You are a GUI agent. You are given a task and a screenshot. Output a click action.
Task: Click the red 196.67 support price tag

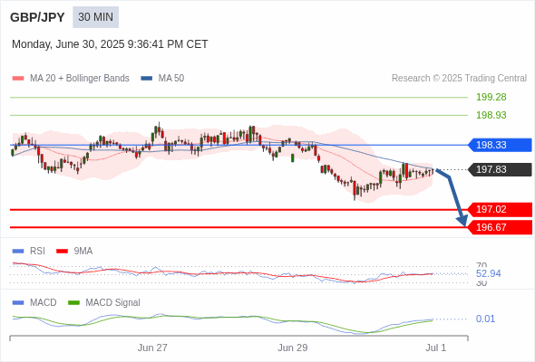[500, 227]
